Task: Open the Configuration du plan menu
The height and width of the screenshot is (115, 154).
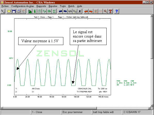Action: (22, 6)
